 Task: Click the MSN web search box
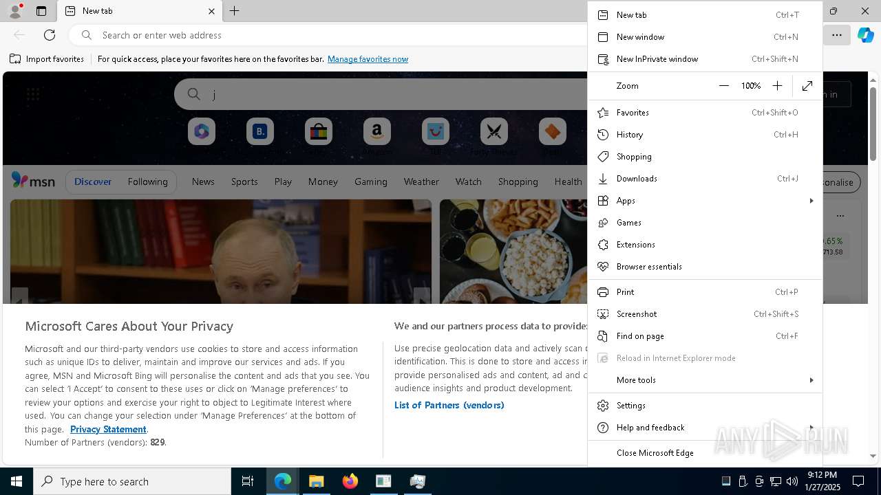pyautogui.click(x=382, y=94)
